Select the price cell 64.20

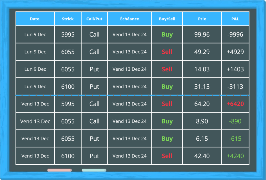coord(202,104)
